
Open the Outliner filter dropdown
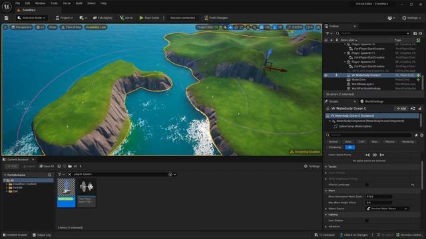point(329,33)
